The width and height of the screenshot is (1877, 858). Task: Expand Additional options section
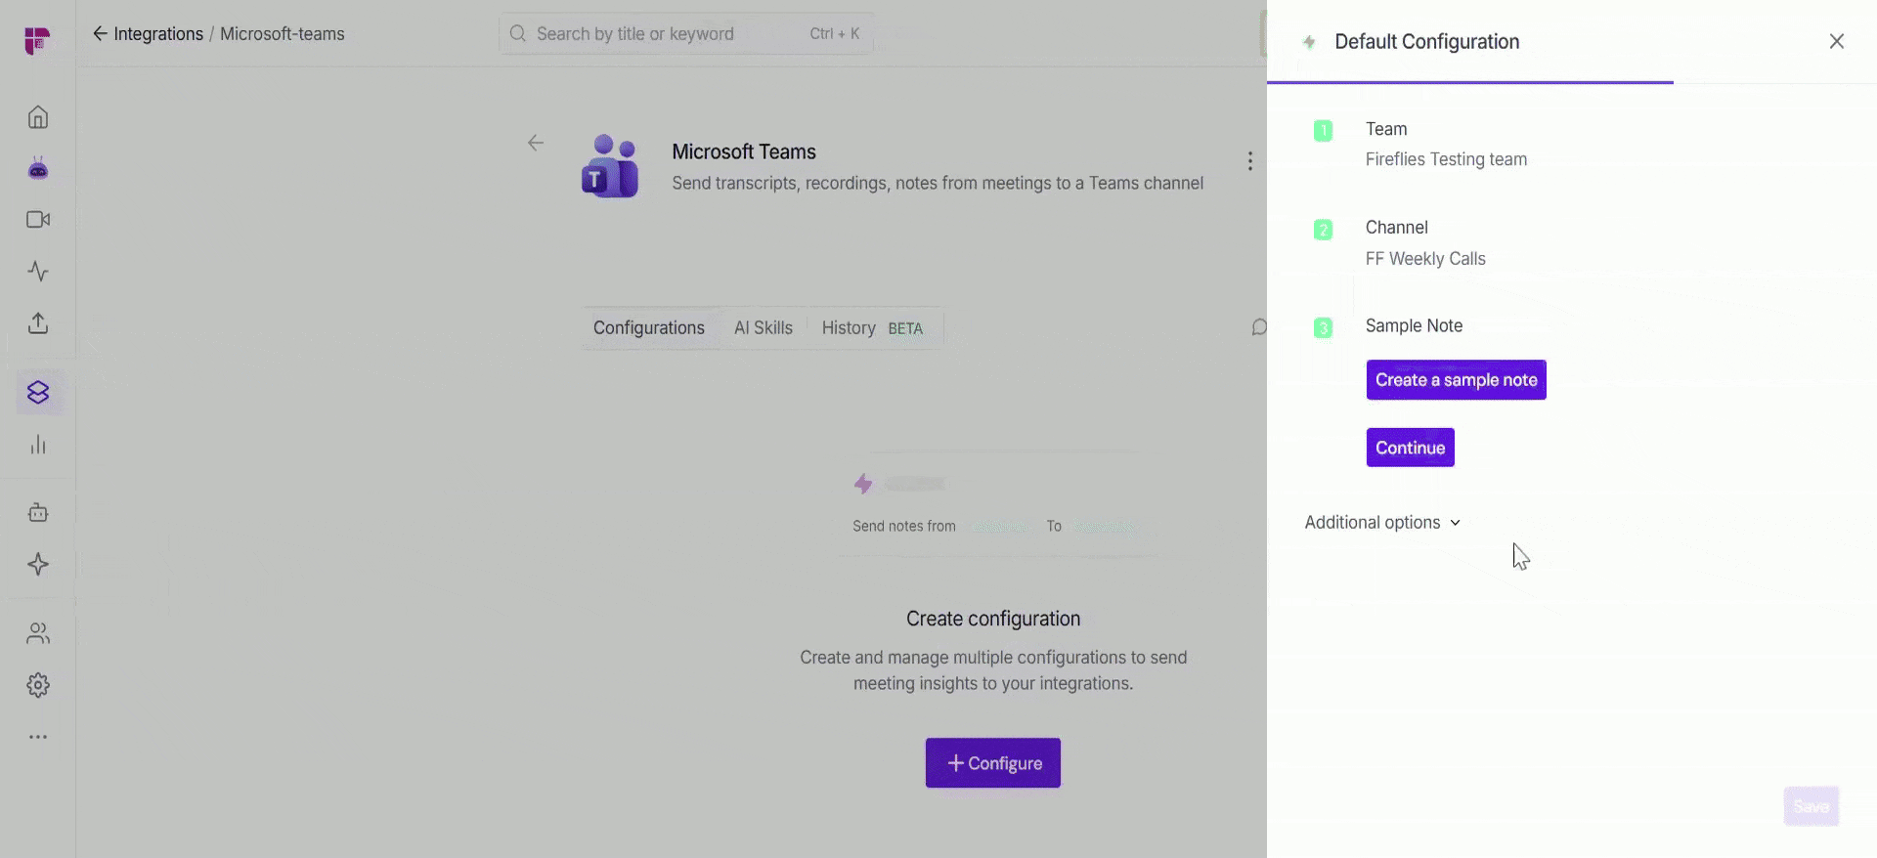pyautogui.click(x=1382, y=523)
